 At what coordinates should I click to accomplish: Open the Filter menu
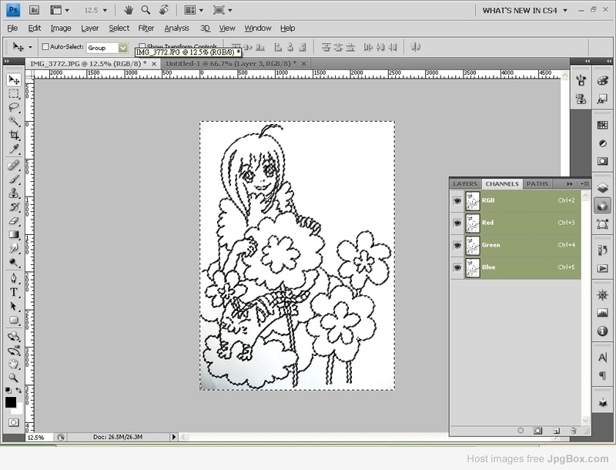point(146,29)
